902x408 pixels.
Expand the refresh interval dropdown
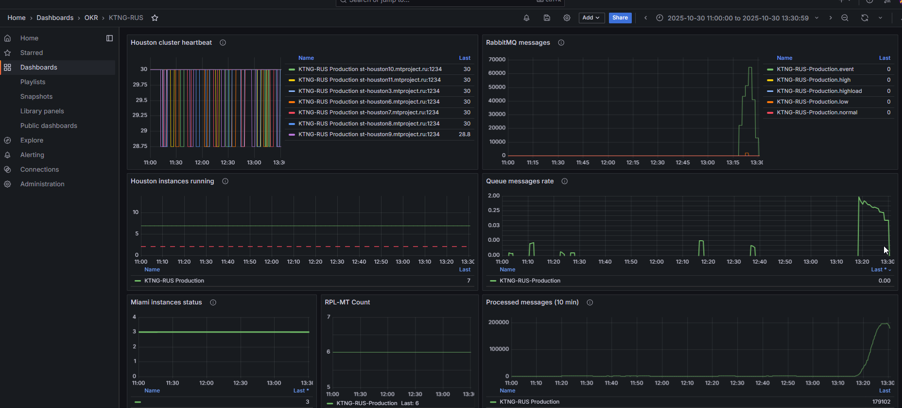coord(880,18)
